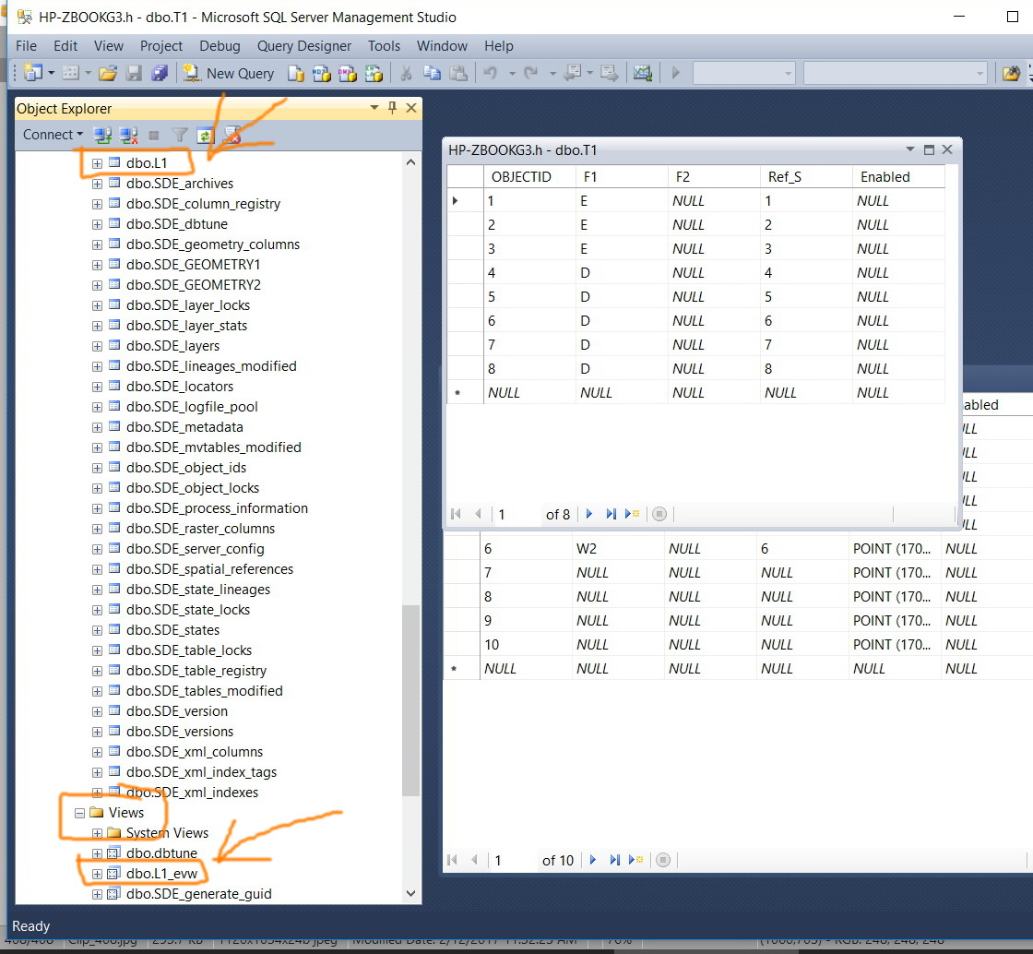Click the Open File folder icon
Viewport: 1033px width, 954px height.
tap(107, 73)
